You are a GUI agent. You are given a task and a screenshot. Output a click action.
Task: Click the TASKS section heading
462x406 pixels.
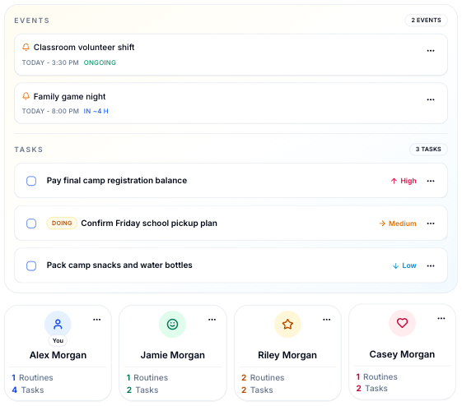pyautogui.click(x=29, y=150)
